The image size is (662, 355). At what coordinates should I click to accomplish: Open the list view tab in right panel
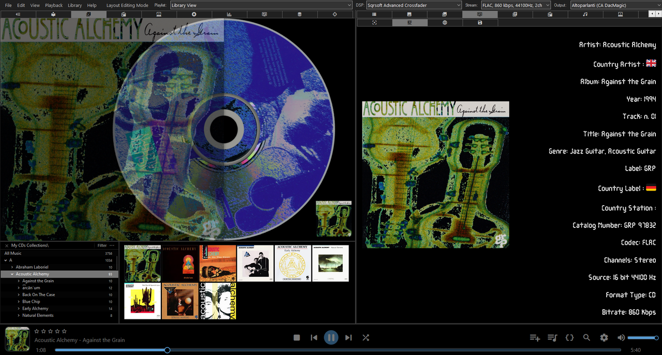point(374,14)
